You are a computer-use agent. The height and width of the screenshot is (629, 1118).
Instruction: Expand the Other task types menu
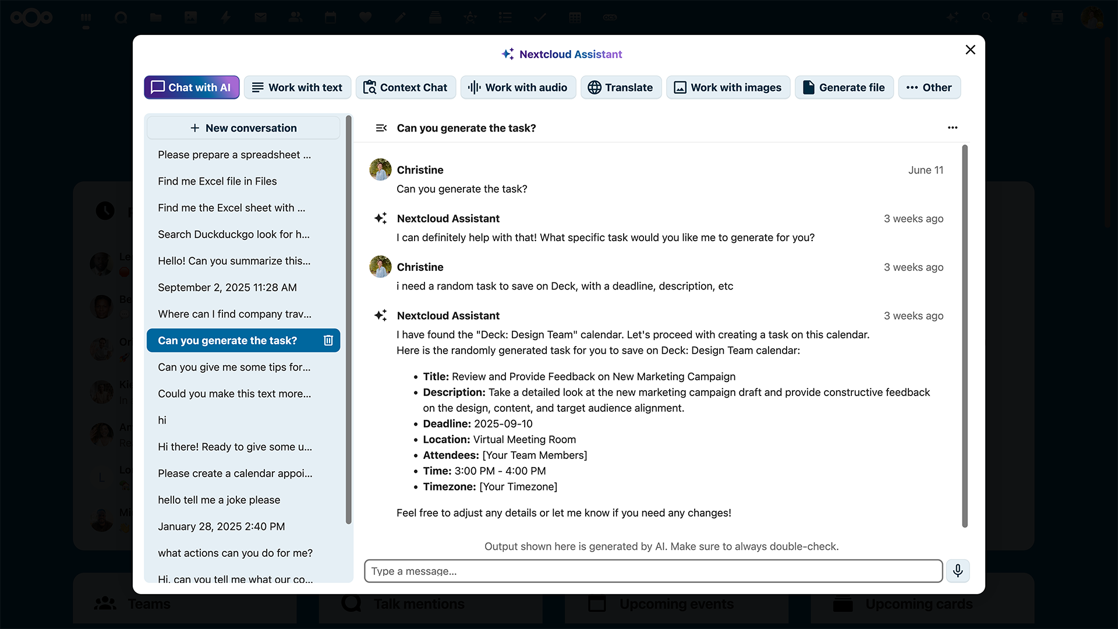click(x=929, y=87)
